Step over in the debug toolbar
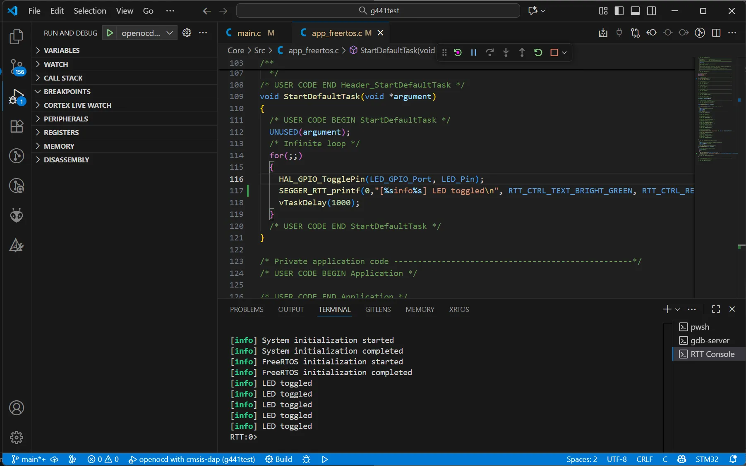 [490, 52]
